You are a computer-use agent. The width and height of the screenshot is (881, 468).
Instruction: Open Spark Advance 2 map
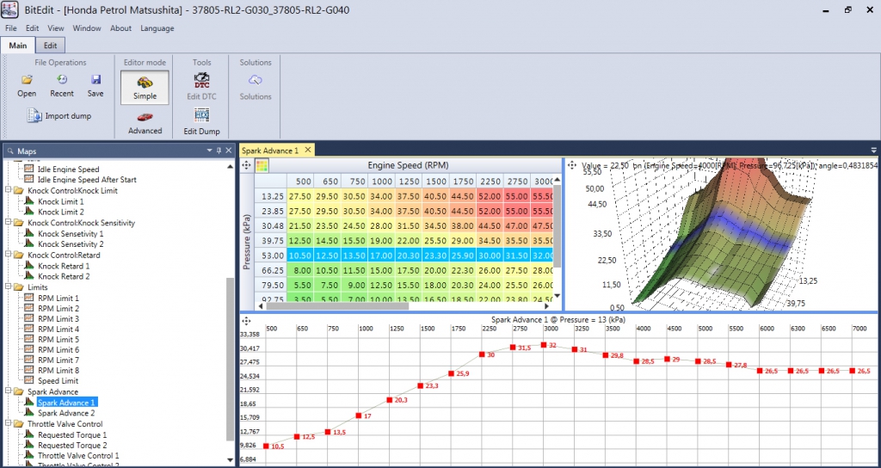66,413
